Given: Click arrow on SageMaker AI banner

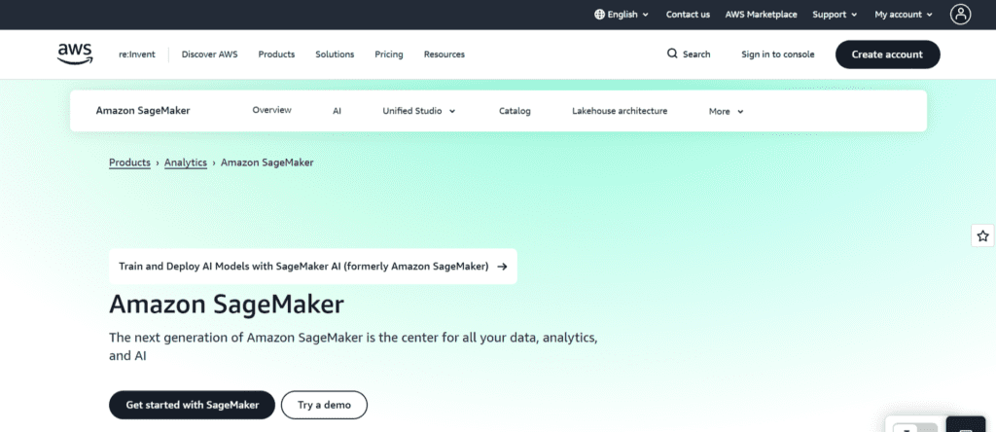Looking at the screenshot, I should coord(502,267).
